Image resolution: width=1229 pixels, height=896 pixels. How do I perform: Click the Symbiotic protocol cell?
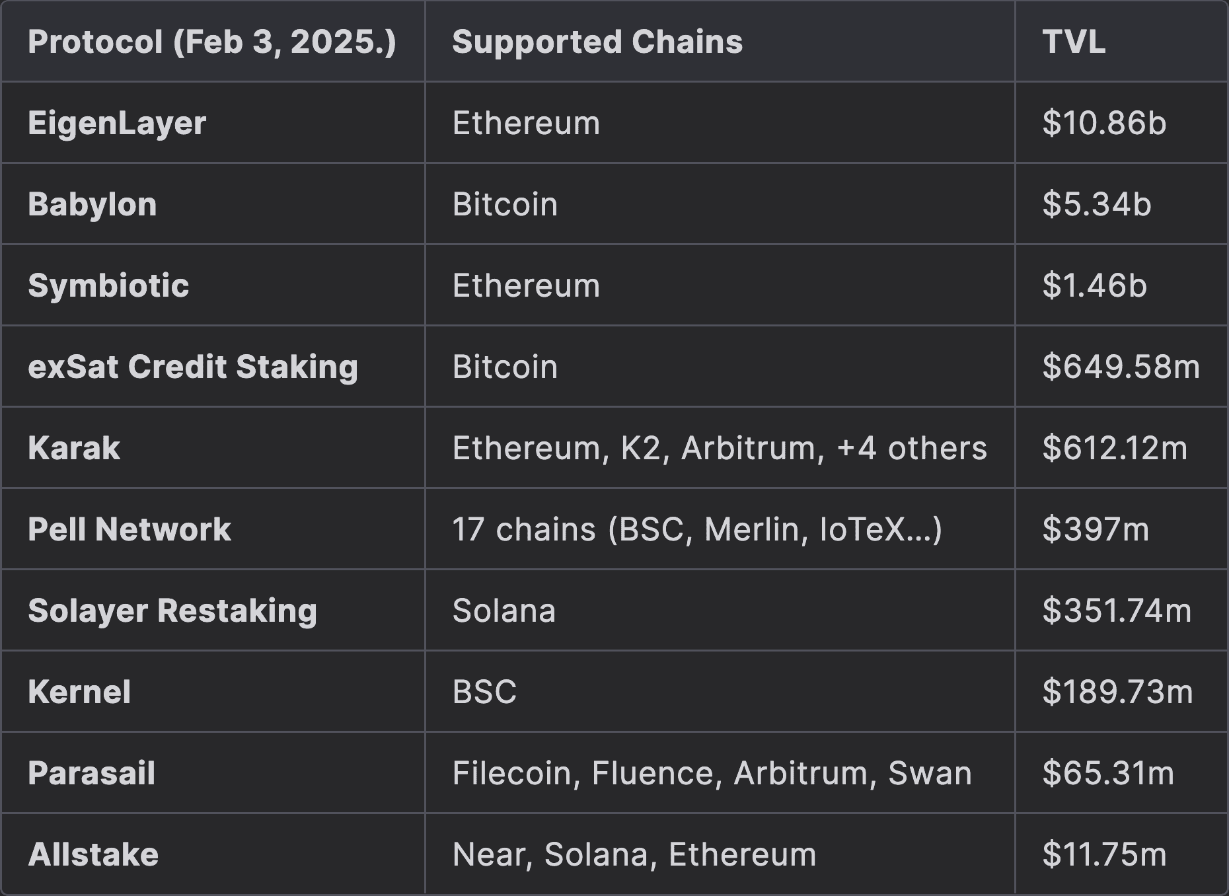[108, 286]
